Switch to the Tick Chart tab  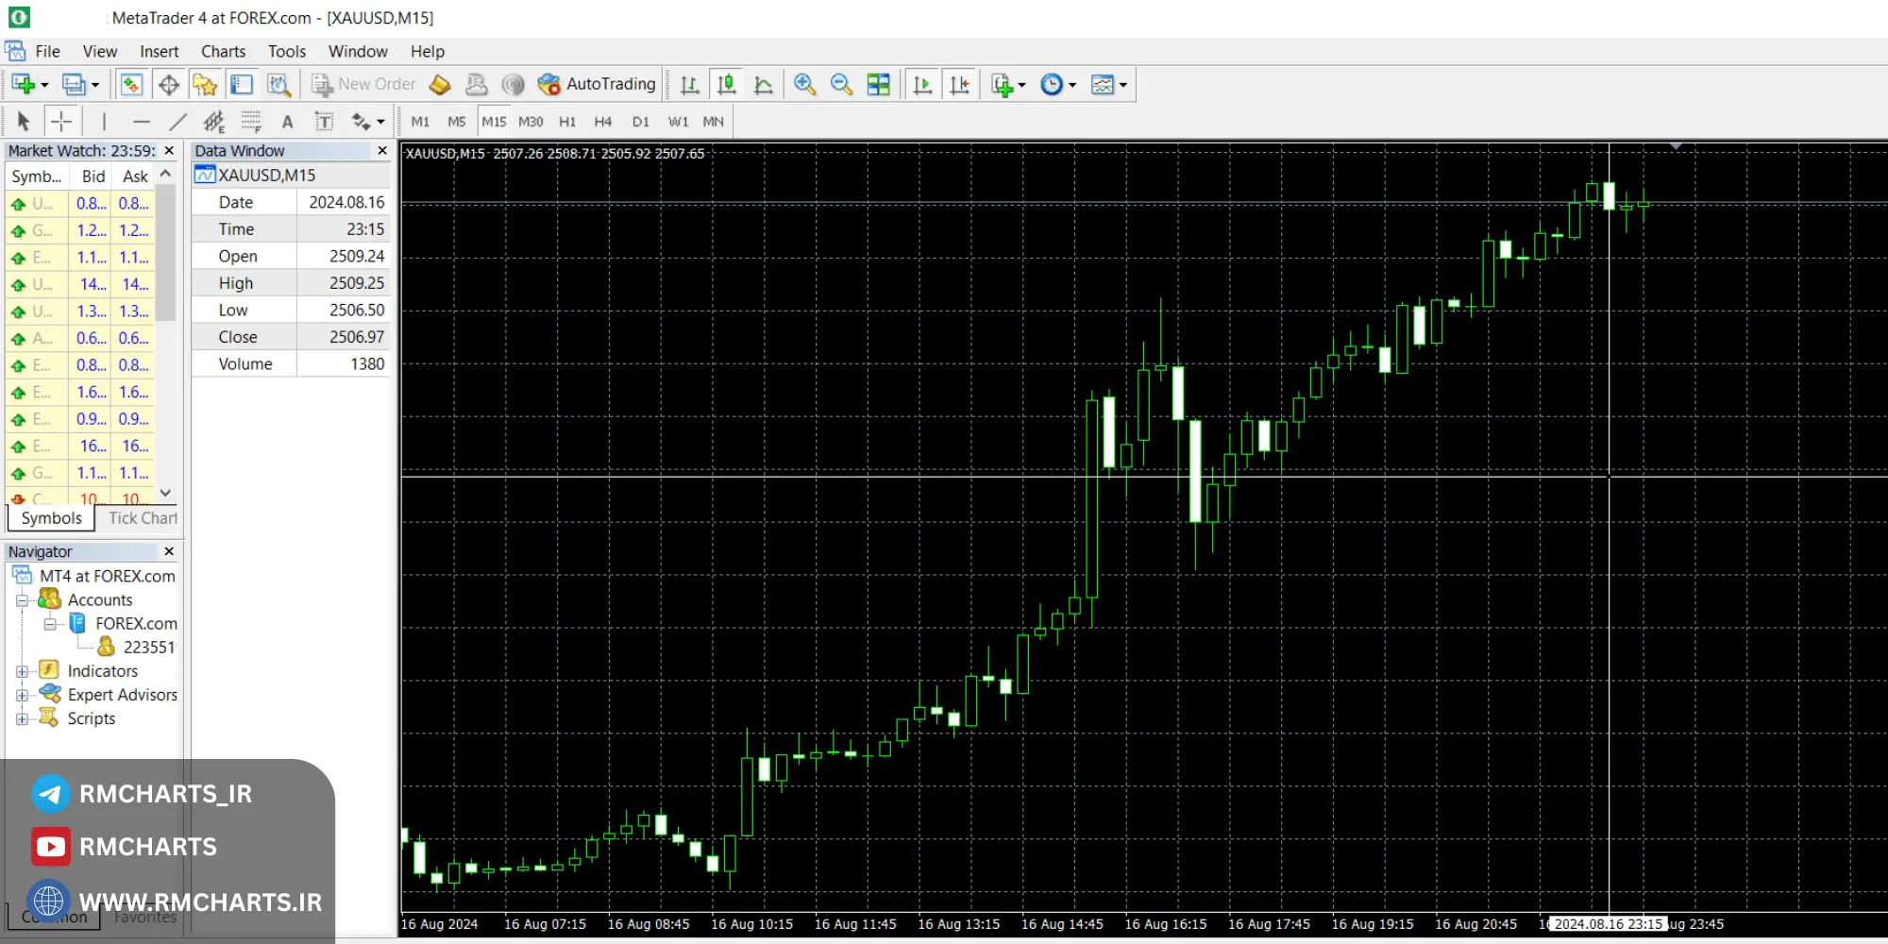[x=142, y=517]
